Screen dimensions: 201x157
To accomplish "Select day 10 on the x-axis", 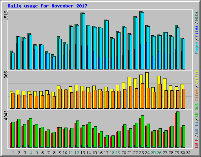I will pyautogui.click(x=65, y=153).
